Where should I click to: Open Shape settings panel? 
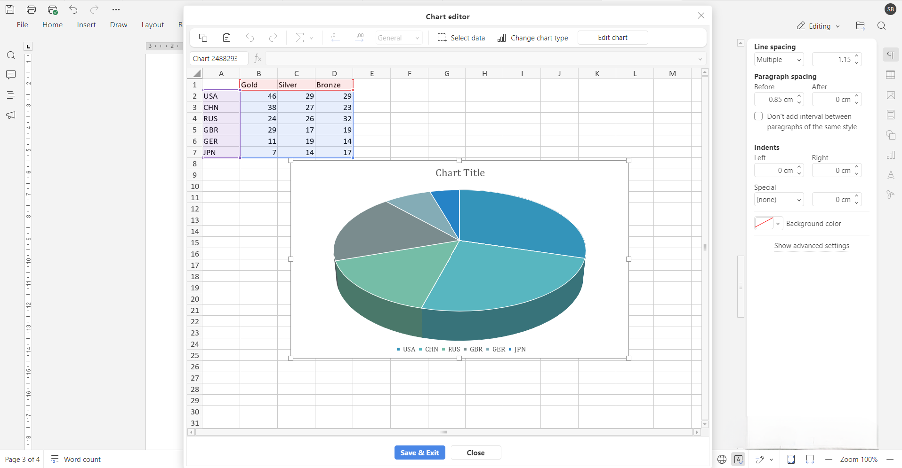891,135
